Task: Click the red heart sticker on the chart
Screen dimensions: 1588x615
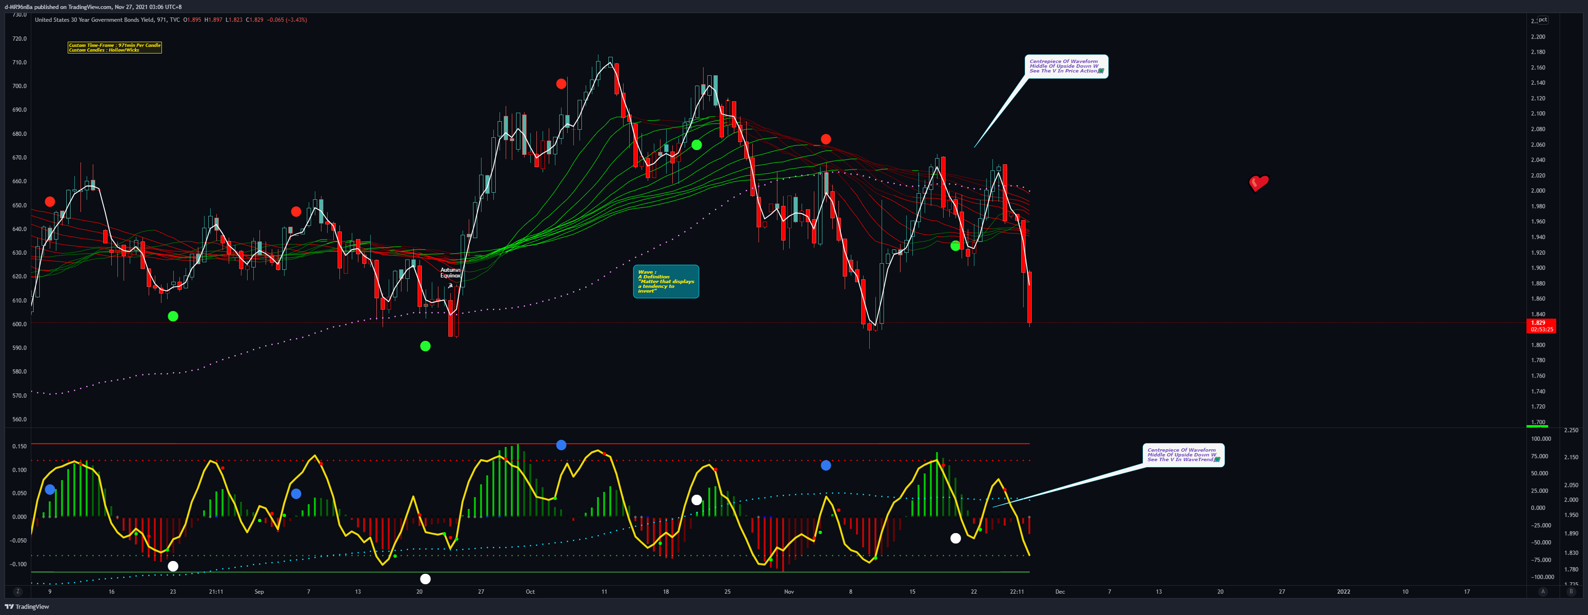Action: pos(1258,183)
